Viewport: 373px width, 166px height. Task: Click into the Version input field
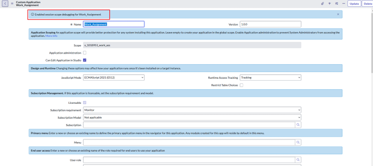pyautogui.click(x=270, y=25)
